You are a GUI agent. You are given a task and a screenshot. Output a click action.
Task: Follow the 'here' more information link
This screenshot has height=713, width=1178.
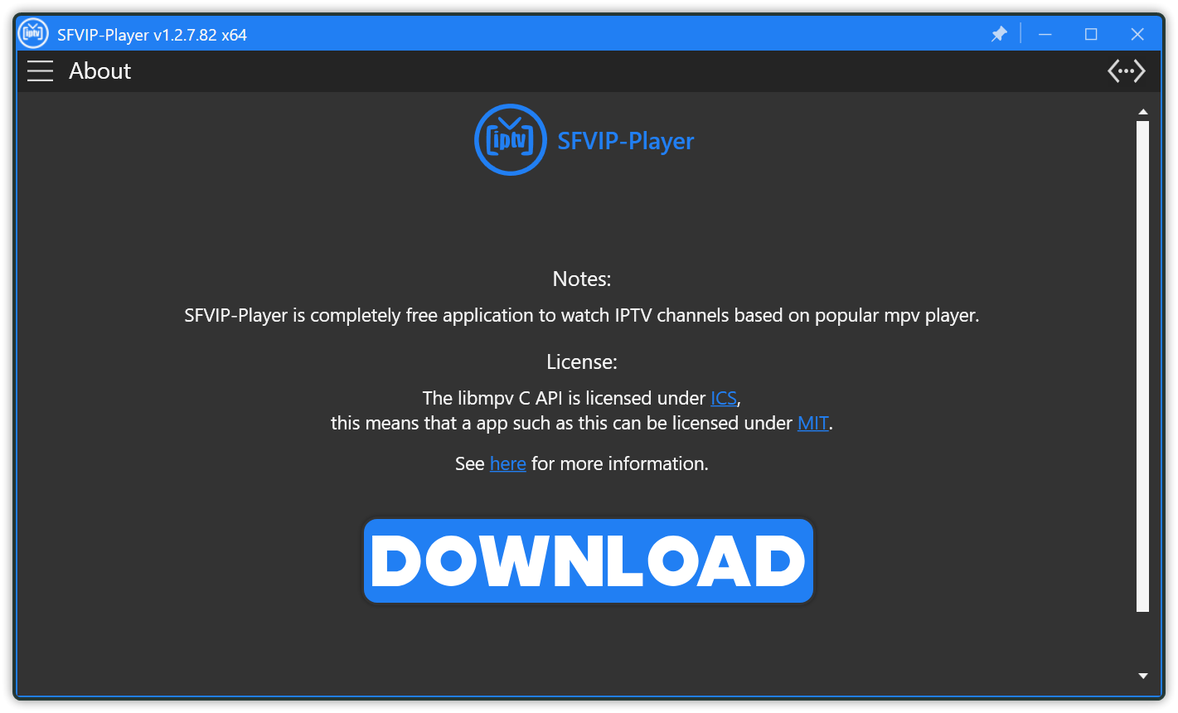click(x=508, y=464)
